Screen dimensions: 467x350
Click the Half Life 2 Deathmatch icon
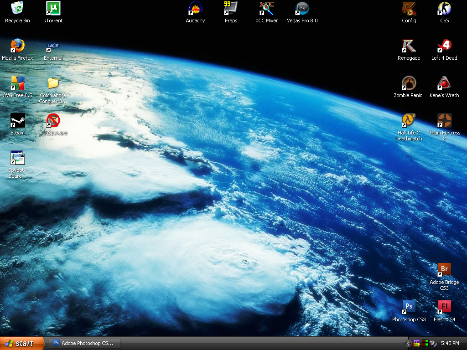pos(409,121)
